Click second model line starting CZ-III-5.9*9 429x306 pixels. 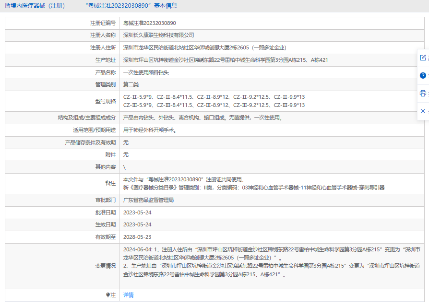pyautogui.click(x=214, y=105)
